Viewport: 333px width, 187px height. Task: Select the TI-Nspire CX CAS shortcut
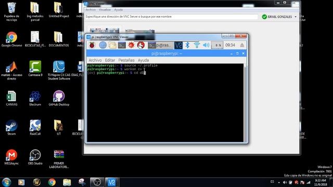(x=59, y=71)
